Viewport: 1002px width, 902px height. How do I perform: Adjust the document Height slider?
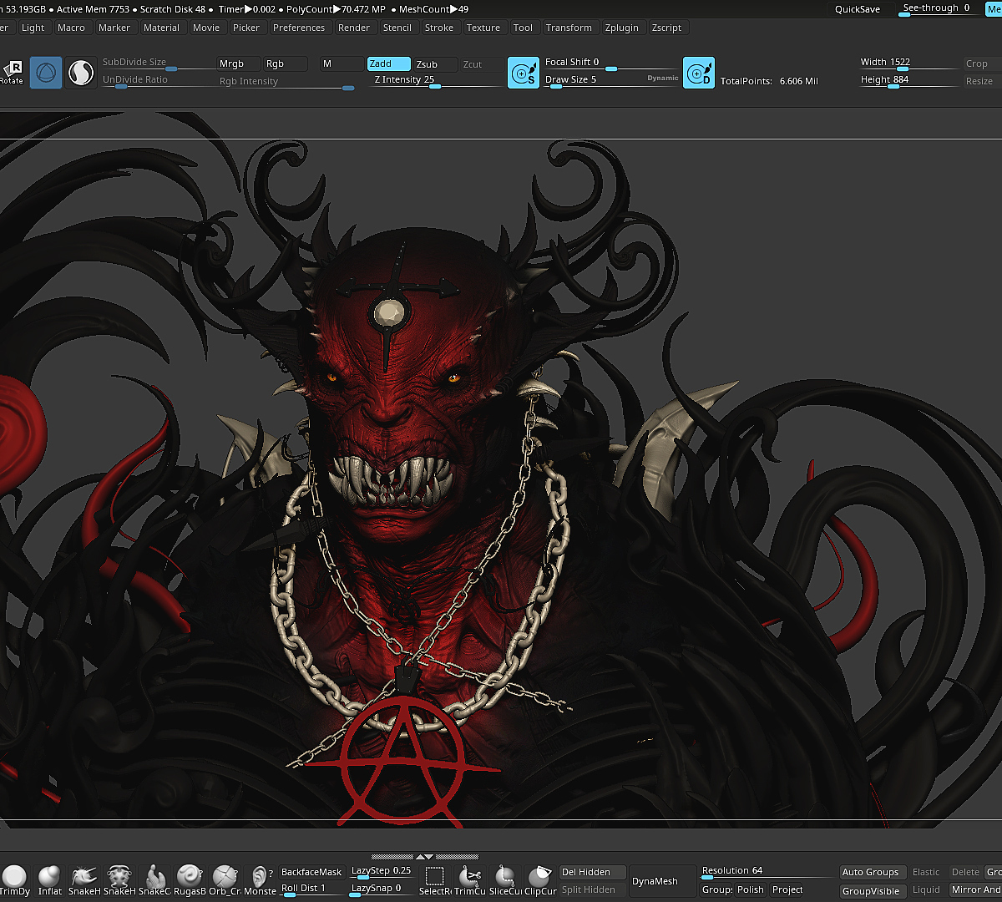(908, 81)
